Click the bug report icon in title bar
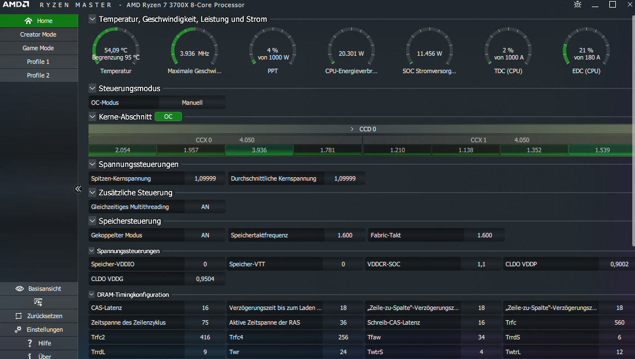 pyautogui.click(x=578, y=4)
